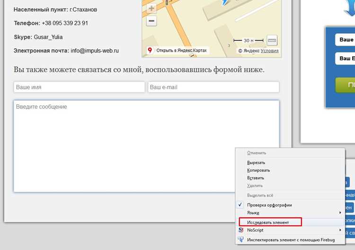Click the Skype name Gusar_Yulia
The image size is (355, 250).
point(48,37)
